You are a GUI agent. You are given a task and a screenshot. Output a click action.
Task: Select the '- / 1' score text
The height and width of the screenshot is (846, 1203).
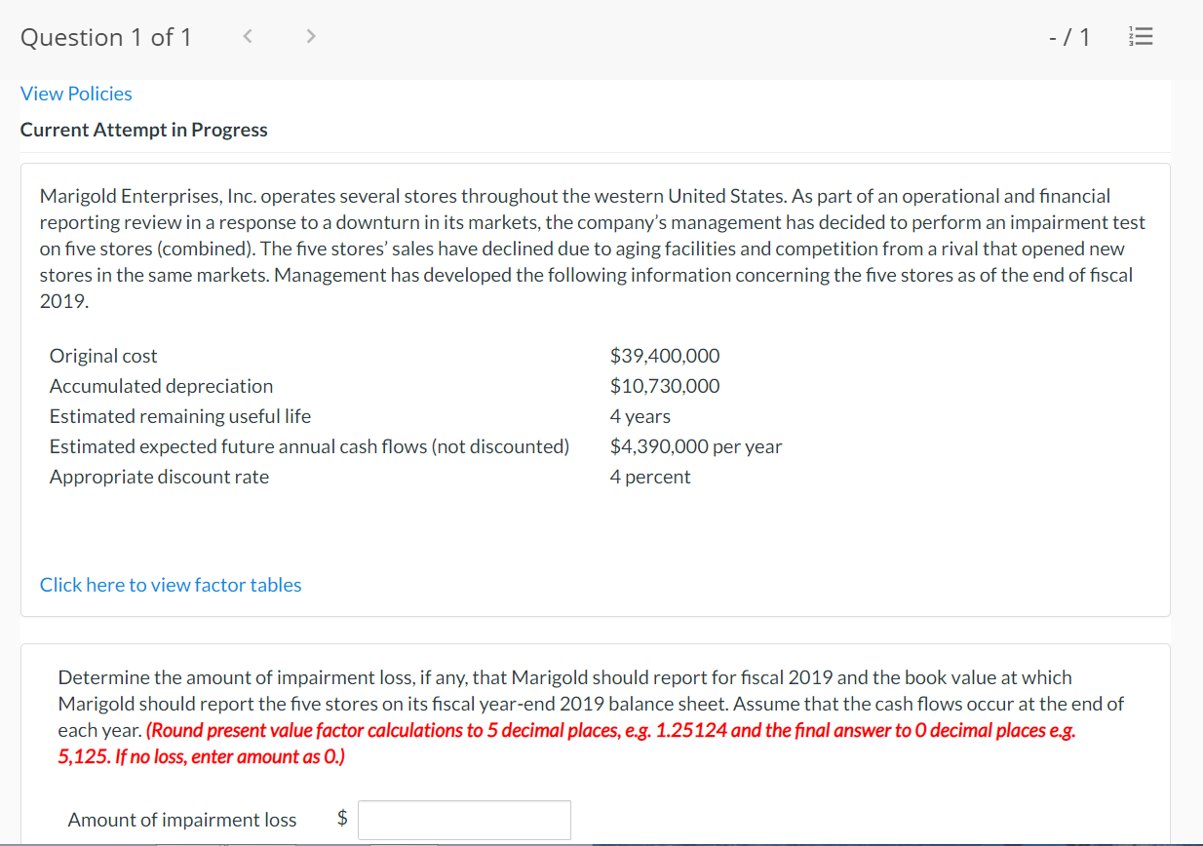click(x=1069, y=38)
